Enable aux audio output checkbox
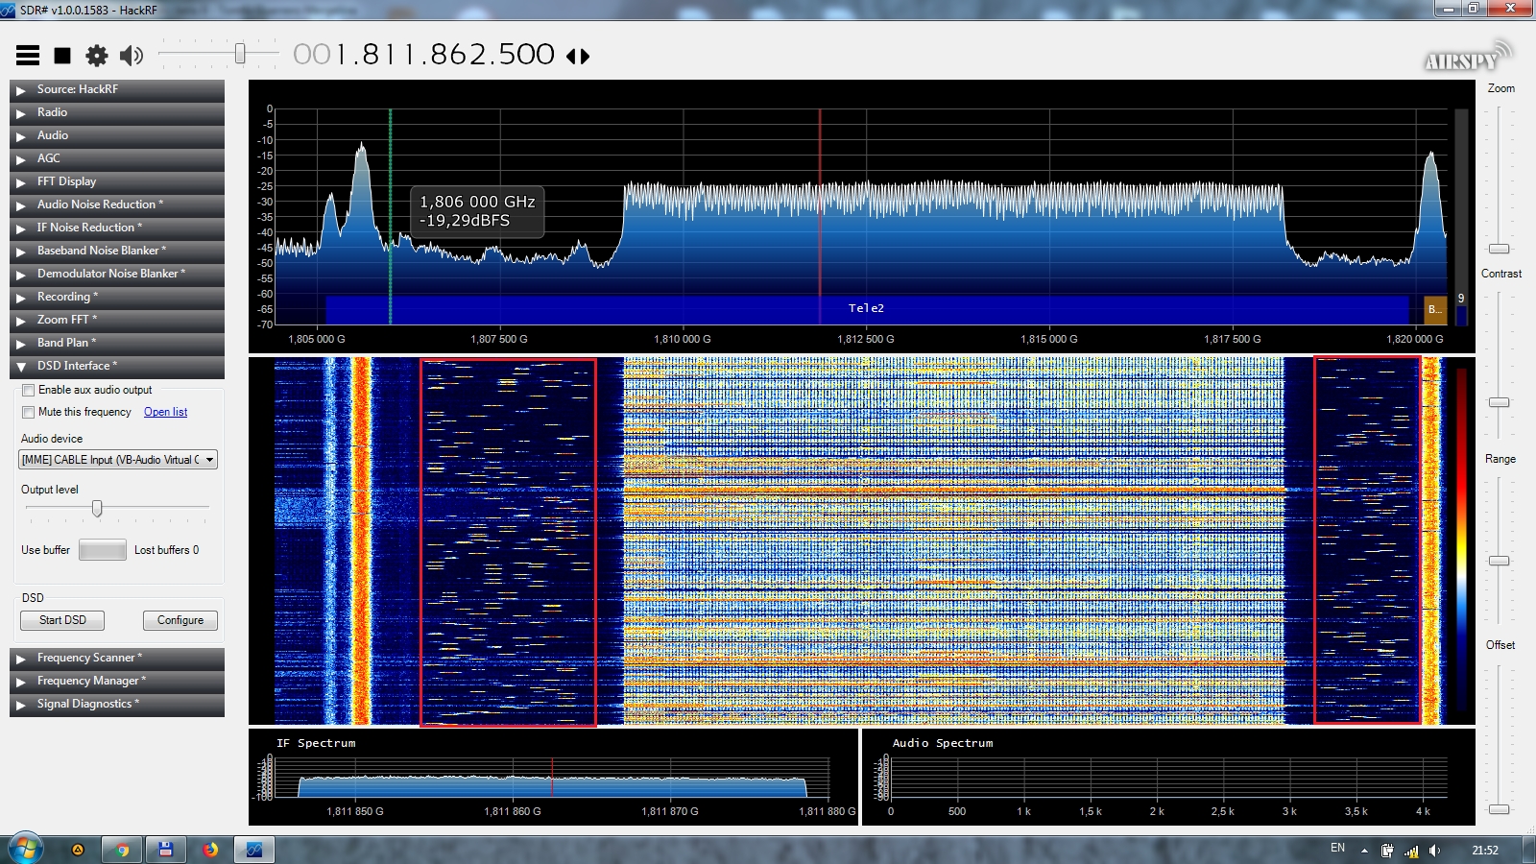Screen dimensions: 1536x864 click(29, 390)
